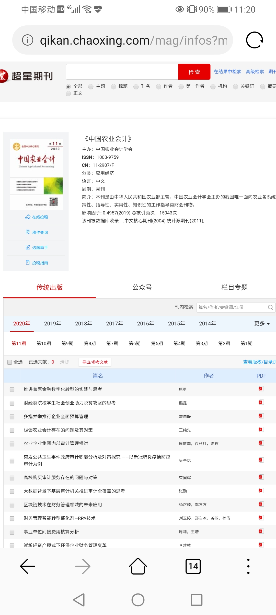Image resolution: width=276 pixels, height=615 pixels.
Task: Download PDF for 大数据背景下基层审计机关推进审计全覆盖的思考
Action: [261, 491]
